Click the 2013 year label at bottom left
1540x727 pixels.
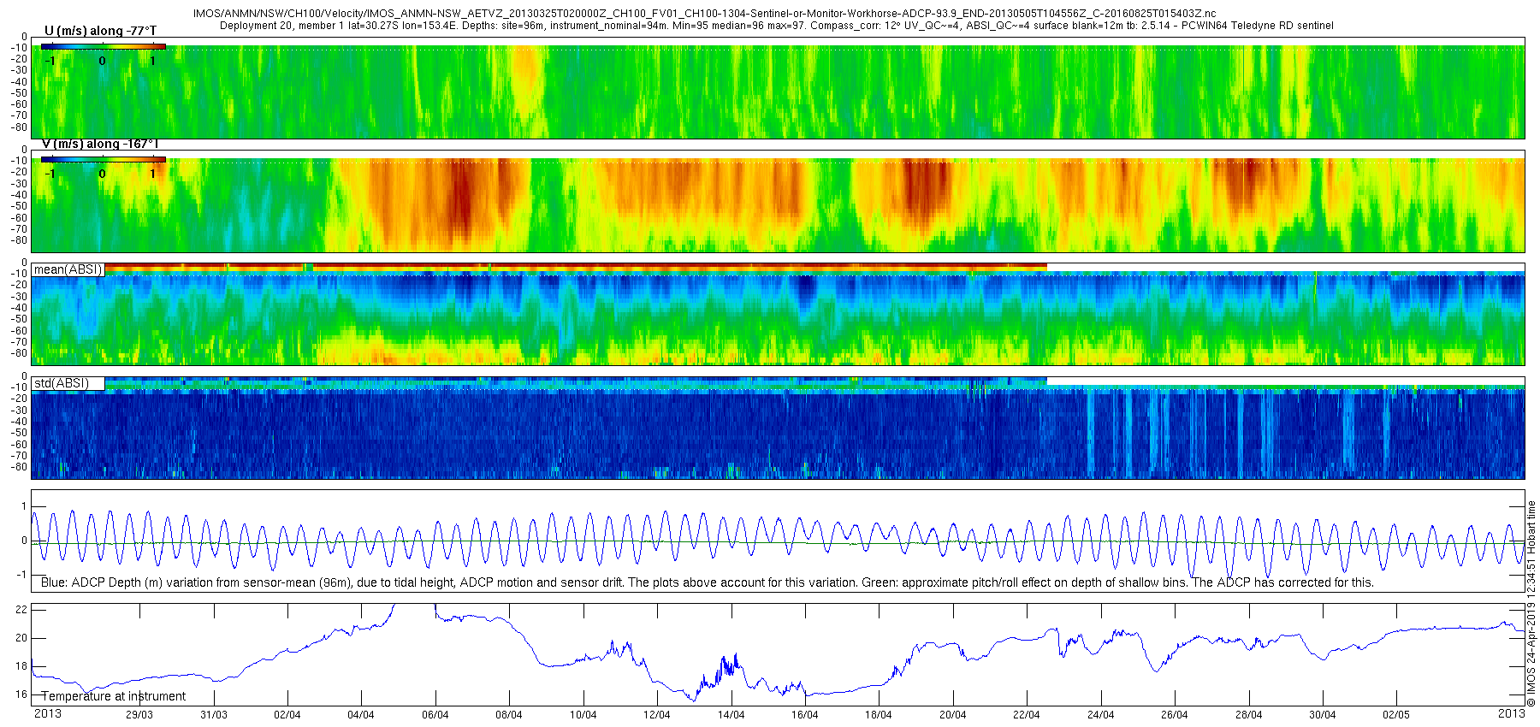pos(47,713)
